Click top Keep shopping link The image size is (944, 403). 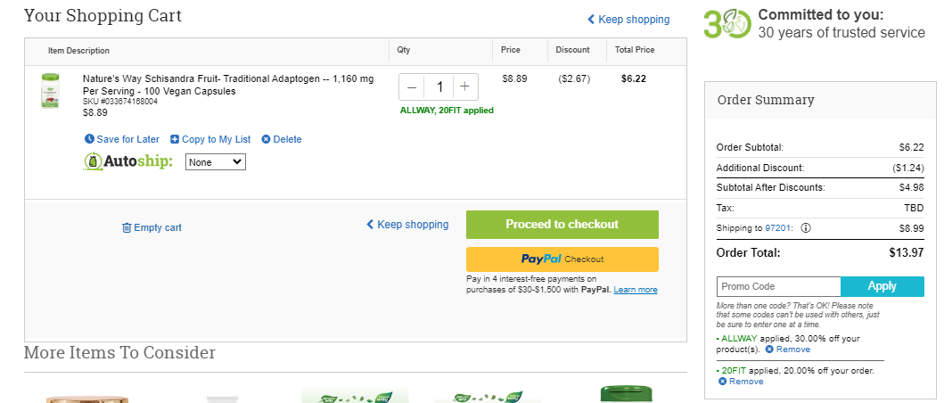pyautogui.click(x=628, y=20)
